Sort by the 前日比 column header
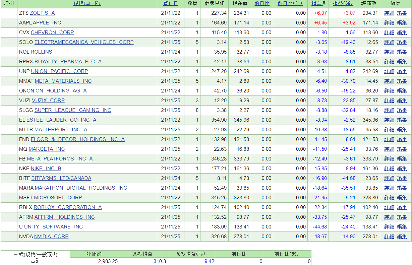This screenshot has width=412, height=265. click(x=262, y=3)
